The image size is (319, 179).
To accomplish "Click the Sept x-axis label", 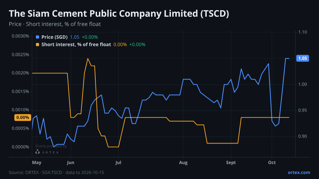I will pyautogui.click(x=231, y=162).
